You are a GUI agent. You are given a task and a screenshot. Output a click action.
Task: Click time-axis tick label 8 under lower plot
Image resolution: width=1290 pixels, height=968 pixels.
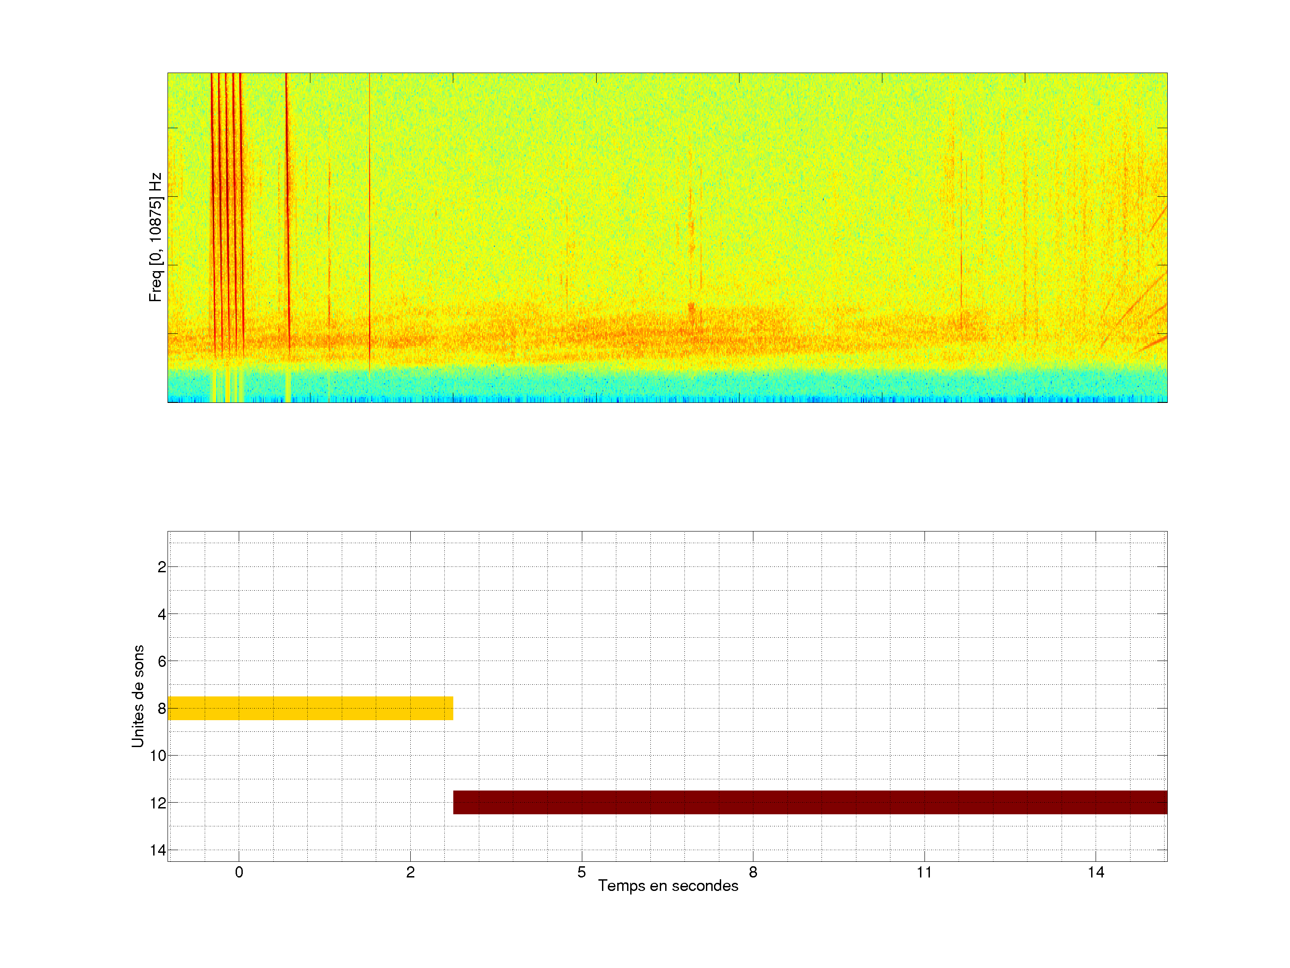coord(753,872)
